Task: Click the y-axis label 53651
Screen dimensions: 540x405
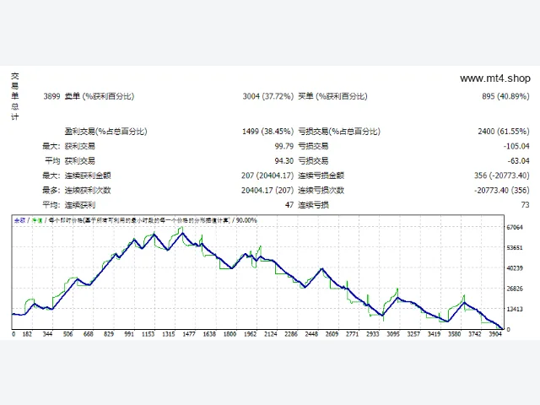Action: coord(515,247)
